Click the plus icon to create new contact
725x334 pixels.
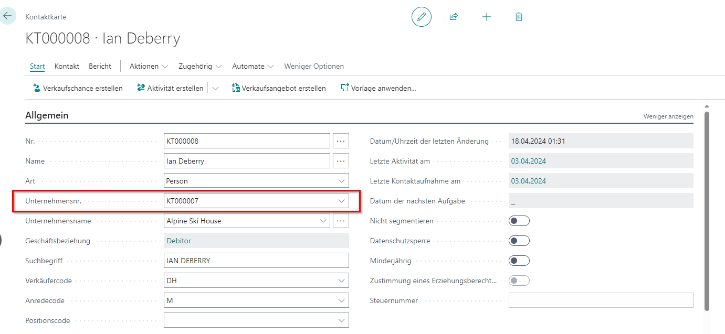[x=487, y=17]
